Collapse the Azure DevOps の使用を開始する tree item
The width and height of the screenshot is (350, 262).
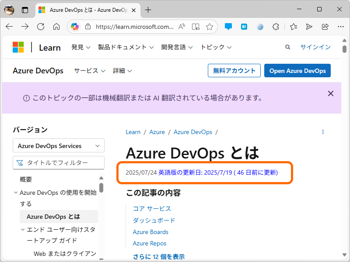coord(15,192)
